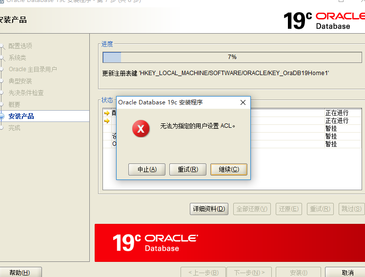
Task: Select the 概要 step in sidebar
Action: tap(14, 104)
